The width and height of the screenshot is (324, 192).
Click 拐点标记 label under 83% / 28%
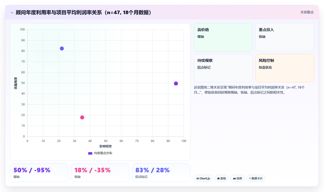[141, 177]
